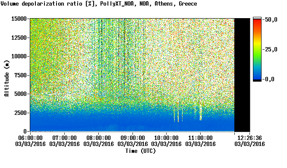Click the red top of the colorbar

point(257,22)
